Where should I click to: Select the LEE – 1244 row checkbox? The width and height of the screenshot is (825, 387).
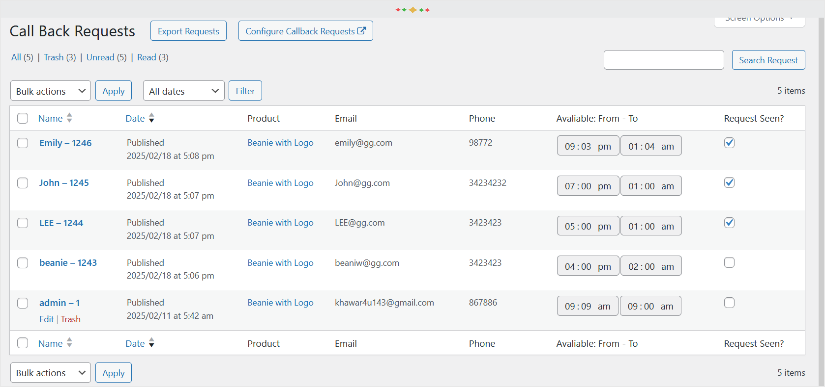point(23,223)
